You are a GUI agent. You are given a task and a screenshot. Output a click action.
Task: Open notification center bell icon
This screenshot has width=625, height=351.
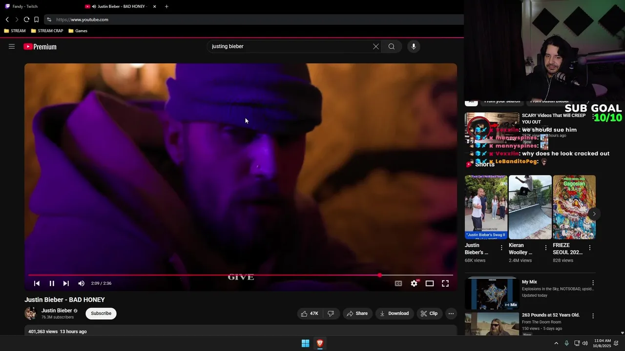[616, 343]
